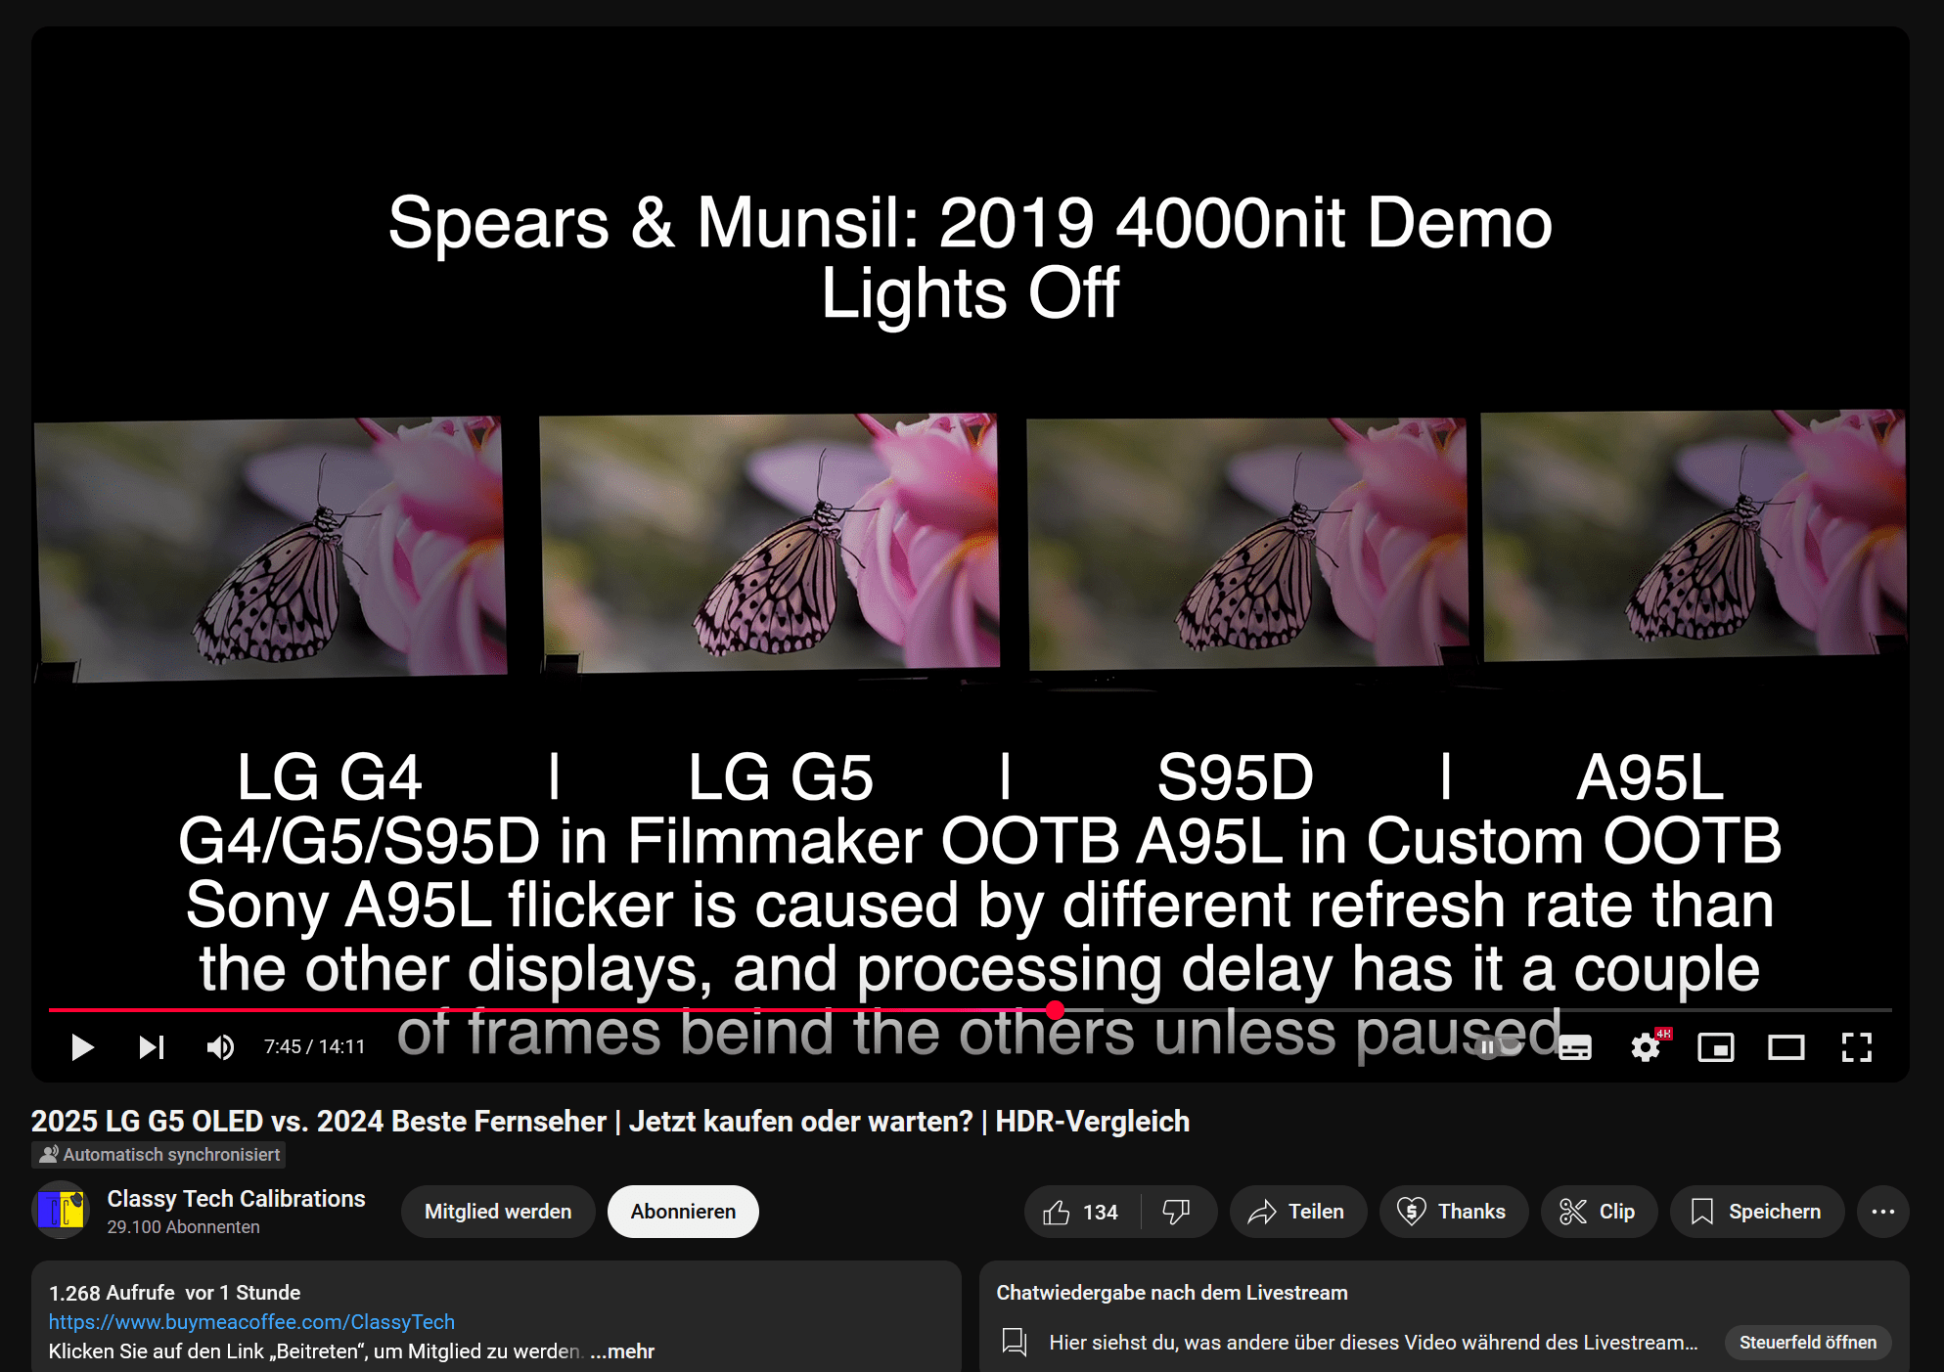
Task: Open the Classy Tech Calibrations channel name
Action: pyautogui.click(x=236, y=1199)
